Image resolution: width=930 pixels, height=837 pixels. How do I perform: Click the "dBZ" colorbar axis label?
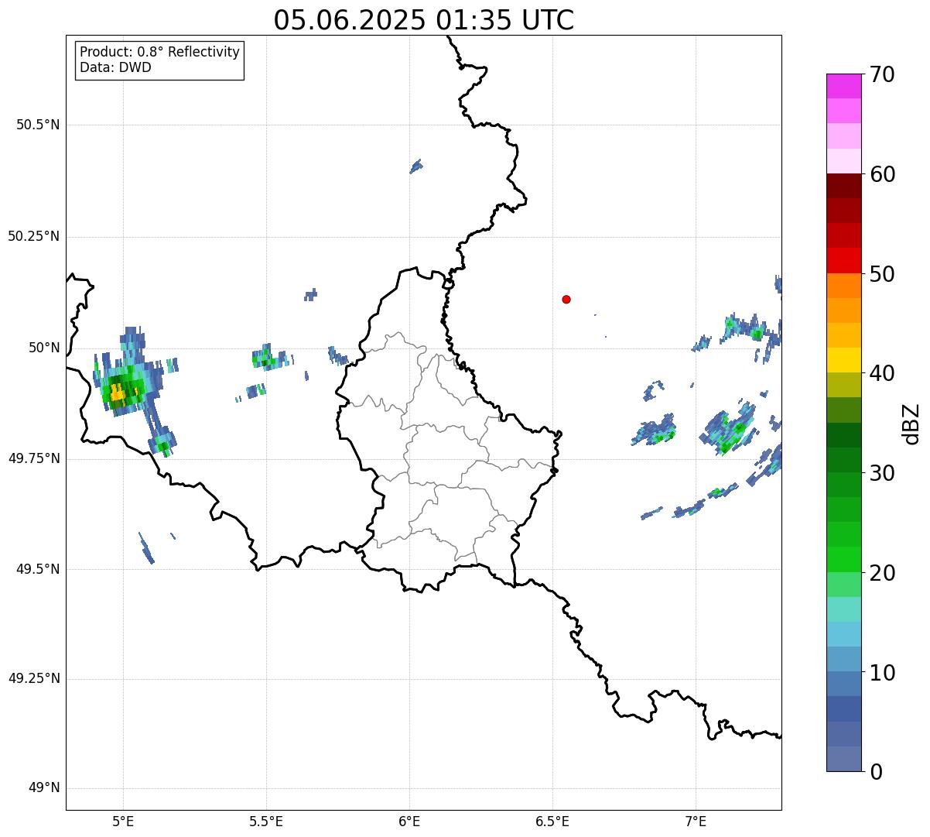(x=912, y=424)
